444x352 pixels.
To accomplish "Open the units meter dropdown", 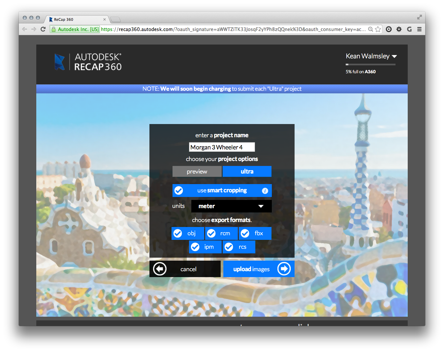I will [231, 206].
